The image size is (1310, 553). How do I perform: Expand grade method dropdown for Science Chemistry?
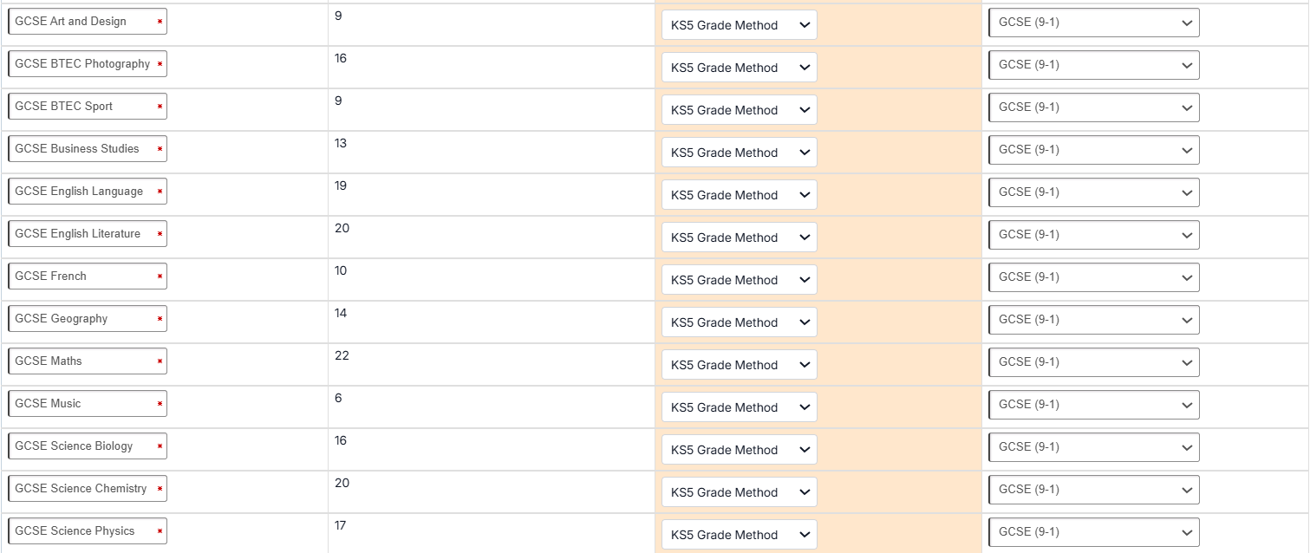click(x=739, y=492)
